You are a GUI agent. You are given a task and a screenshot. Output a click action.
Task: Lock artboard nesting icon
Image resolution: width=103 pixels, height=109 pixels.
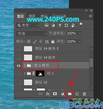coord(47,42)
